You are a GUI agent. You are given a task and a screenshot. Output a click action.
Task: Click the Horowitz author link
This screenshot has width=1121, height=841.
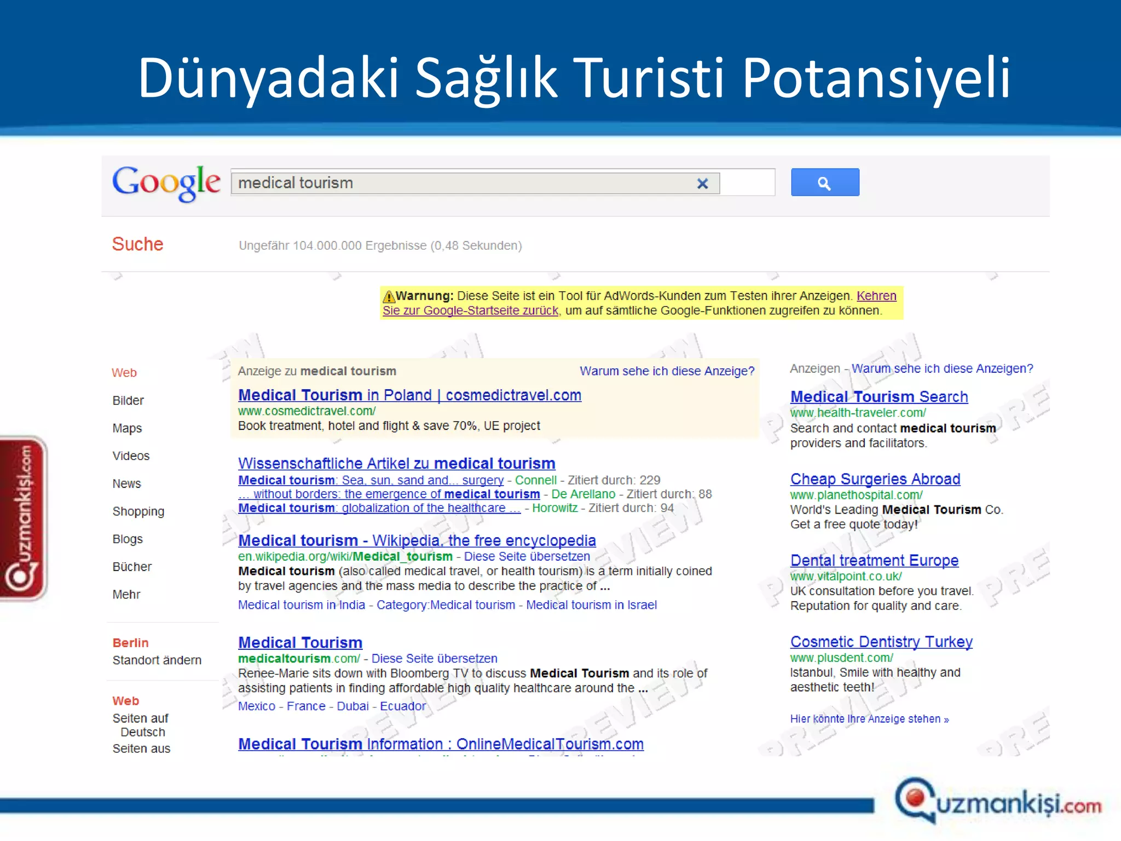pos(555,508)
